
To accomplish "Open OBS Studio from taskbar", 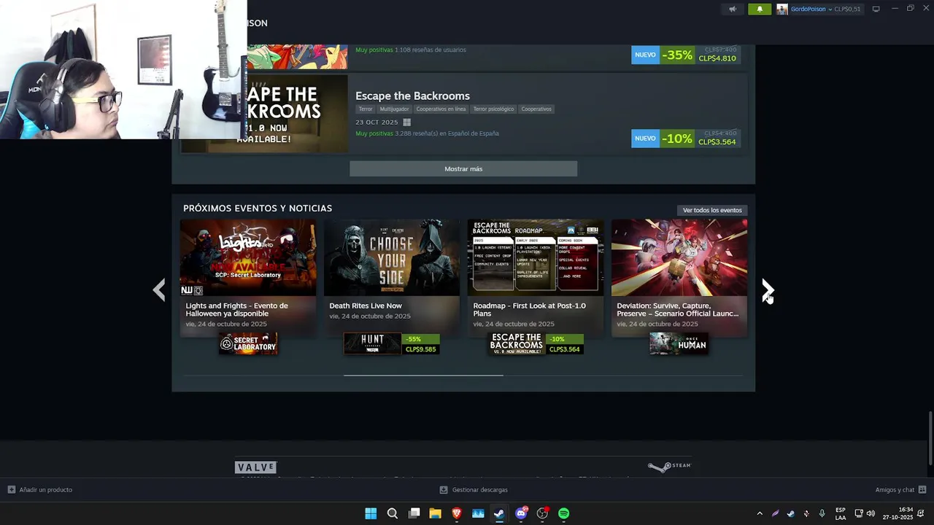I will pos(542,513).
